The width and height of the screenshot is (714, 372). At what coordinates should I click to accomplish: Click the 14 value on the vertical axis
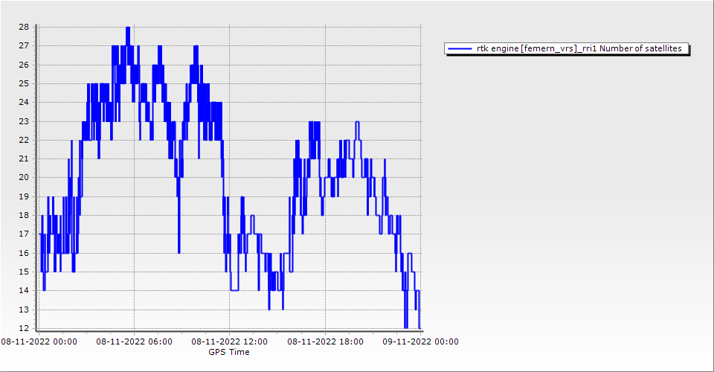pos(23,290)
